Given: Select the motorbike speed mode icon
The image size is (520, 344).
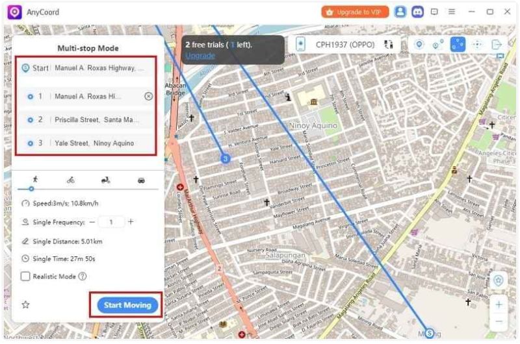Looking at the screenshot, I should [x=106, y=180].
